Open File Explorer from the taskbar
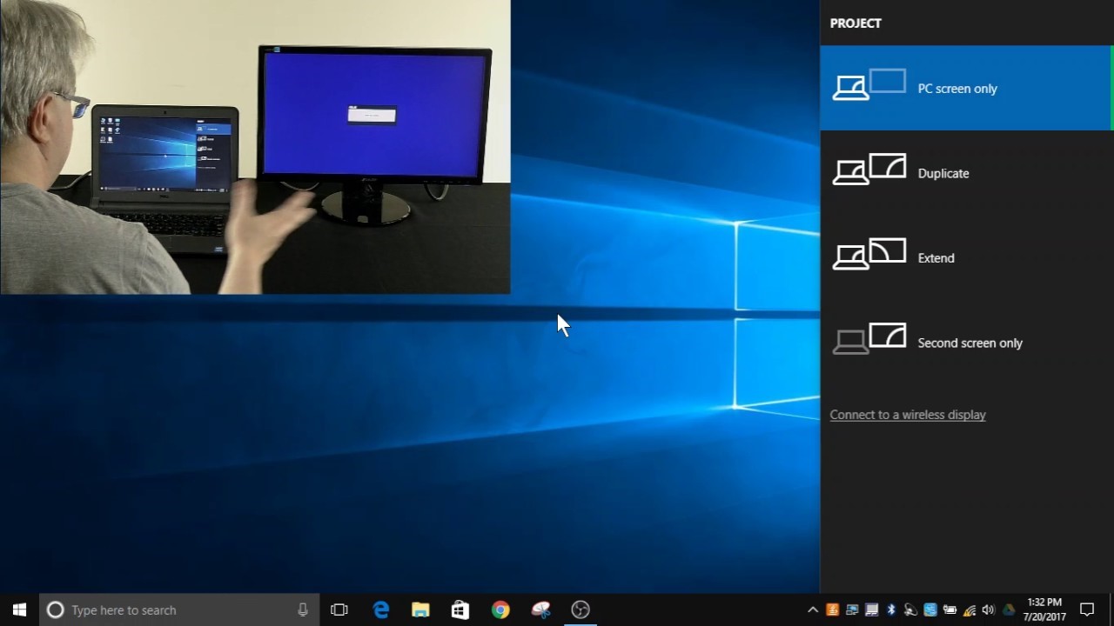Image resolution: width=1114 pixels, height=626 pixels. click(420, 609)
